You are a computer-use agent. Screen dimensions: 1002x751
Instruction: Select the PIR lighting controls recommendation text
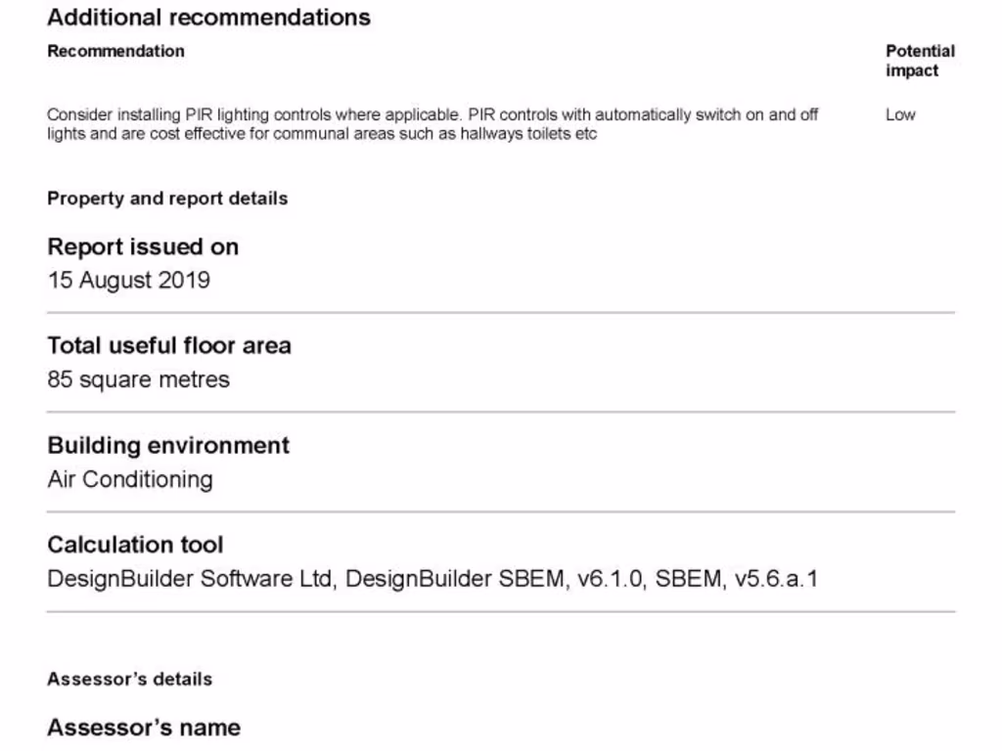tap(433, 124)
